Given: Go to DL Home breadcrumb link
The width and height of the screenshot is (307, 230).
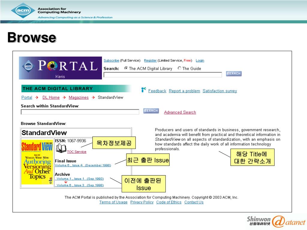Looking at the screenshot, I should pyautogui.click(x=51, y=97).
